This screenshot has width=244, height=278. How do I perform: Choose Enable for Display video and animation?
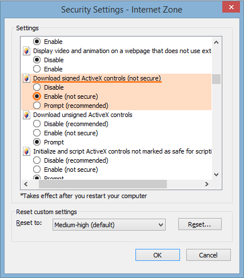[x=37, y=69]
